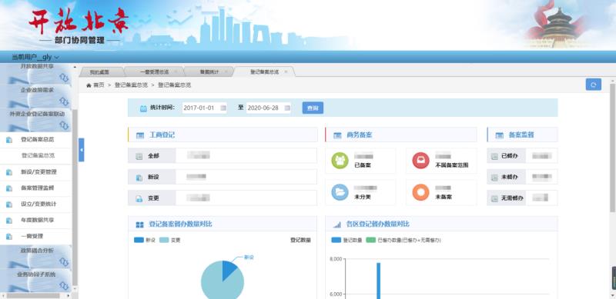Screen dimensions: 616x299
Task: Close the 备案统计 tab
Action: point(226,71)
